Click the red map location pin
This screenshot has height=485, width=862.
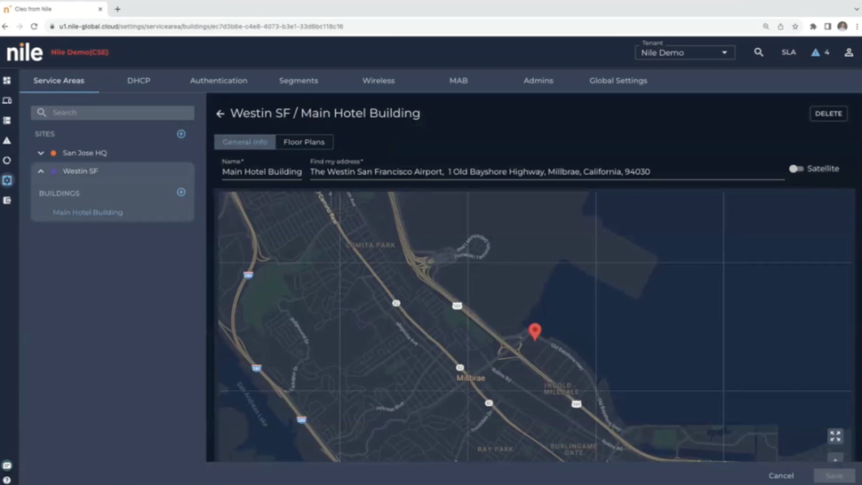(x=535, y=331)
